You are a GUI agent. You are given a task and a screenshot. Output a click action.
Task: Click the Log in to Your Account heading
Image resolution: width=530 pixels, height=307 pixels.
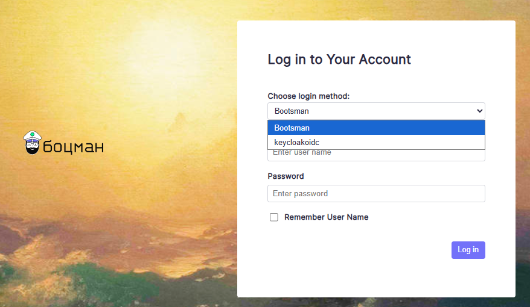click(x=339, y=60)
